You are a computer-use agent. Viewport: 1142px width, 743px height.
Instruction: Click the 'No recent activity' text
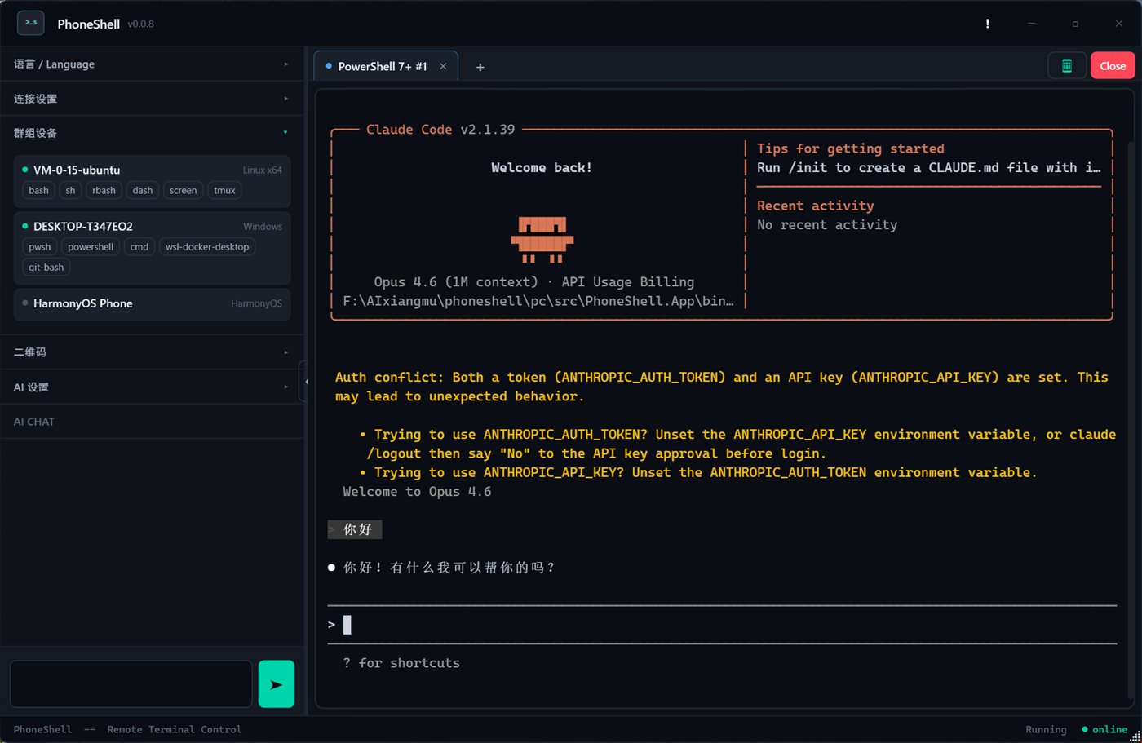point(827,225)
